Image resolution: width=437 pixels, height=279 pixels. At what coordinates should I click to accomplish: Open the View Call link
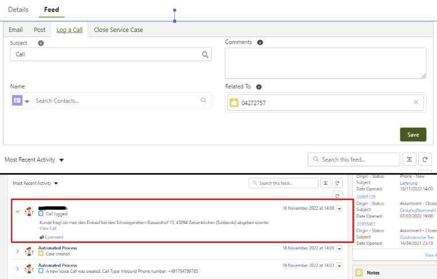coord(47,228)
